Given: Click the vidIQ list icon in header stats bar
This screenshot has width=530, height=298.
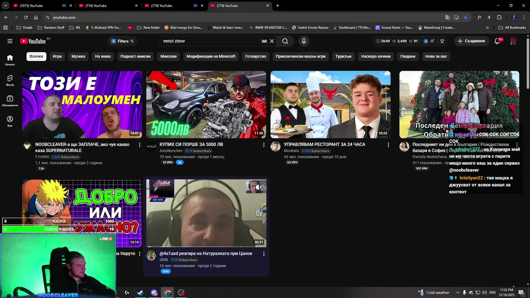Looking at the screenshot, I should point(432,41).
